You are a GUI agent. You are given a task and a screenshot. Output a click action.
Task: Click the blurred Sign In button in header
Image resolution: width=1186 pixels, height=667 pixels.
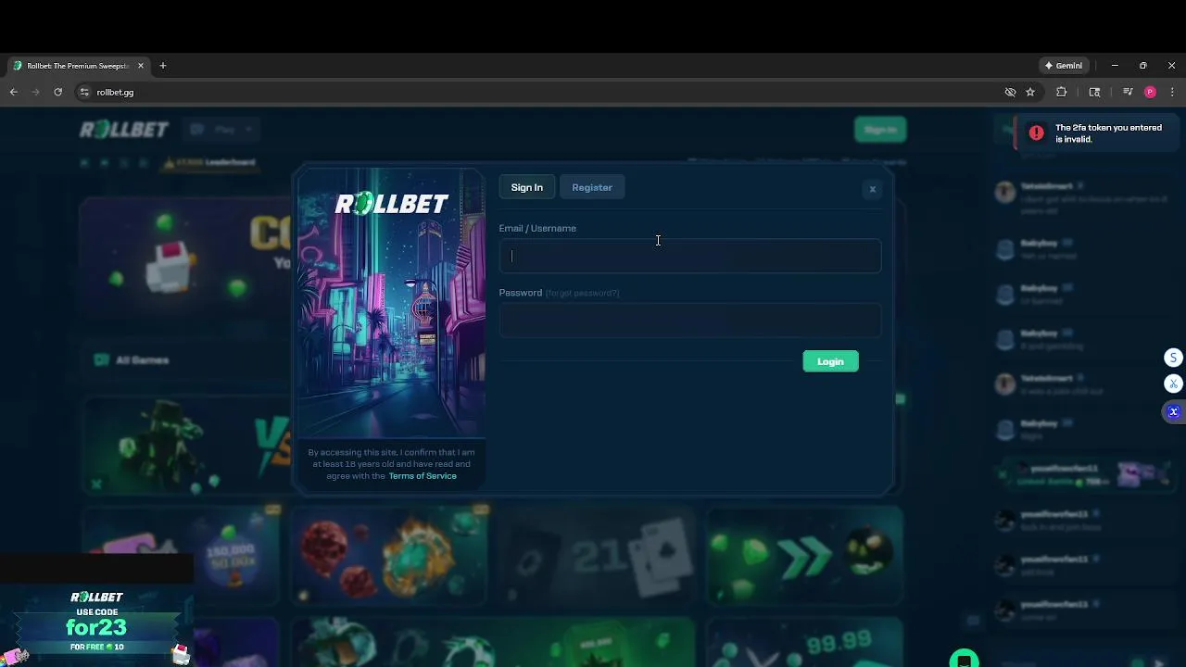880,130
